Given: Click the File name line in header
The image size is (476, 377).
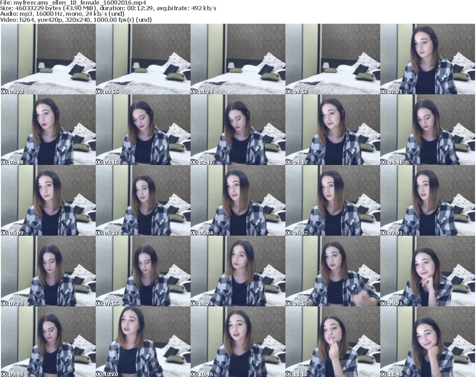Looking at the screenshot, I should click(x=73, y=3).
